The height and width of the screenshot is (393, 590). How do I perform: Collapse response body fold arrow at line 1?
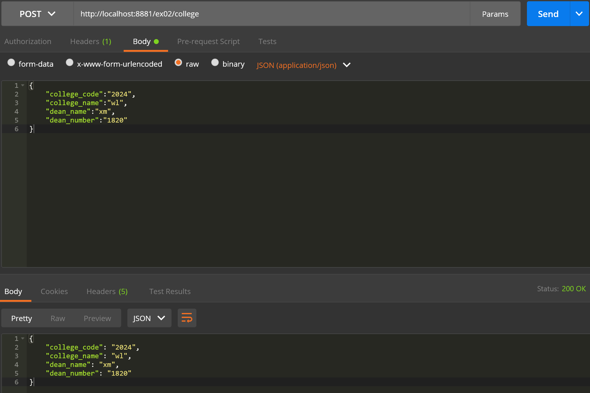[x=23, y=338]
